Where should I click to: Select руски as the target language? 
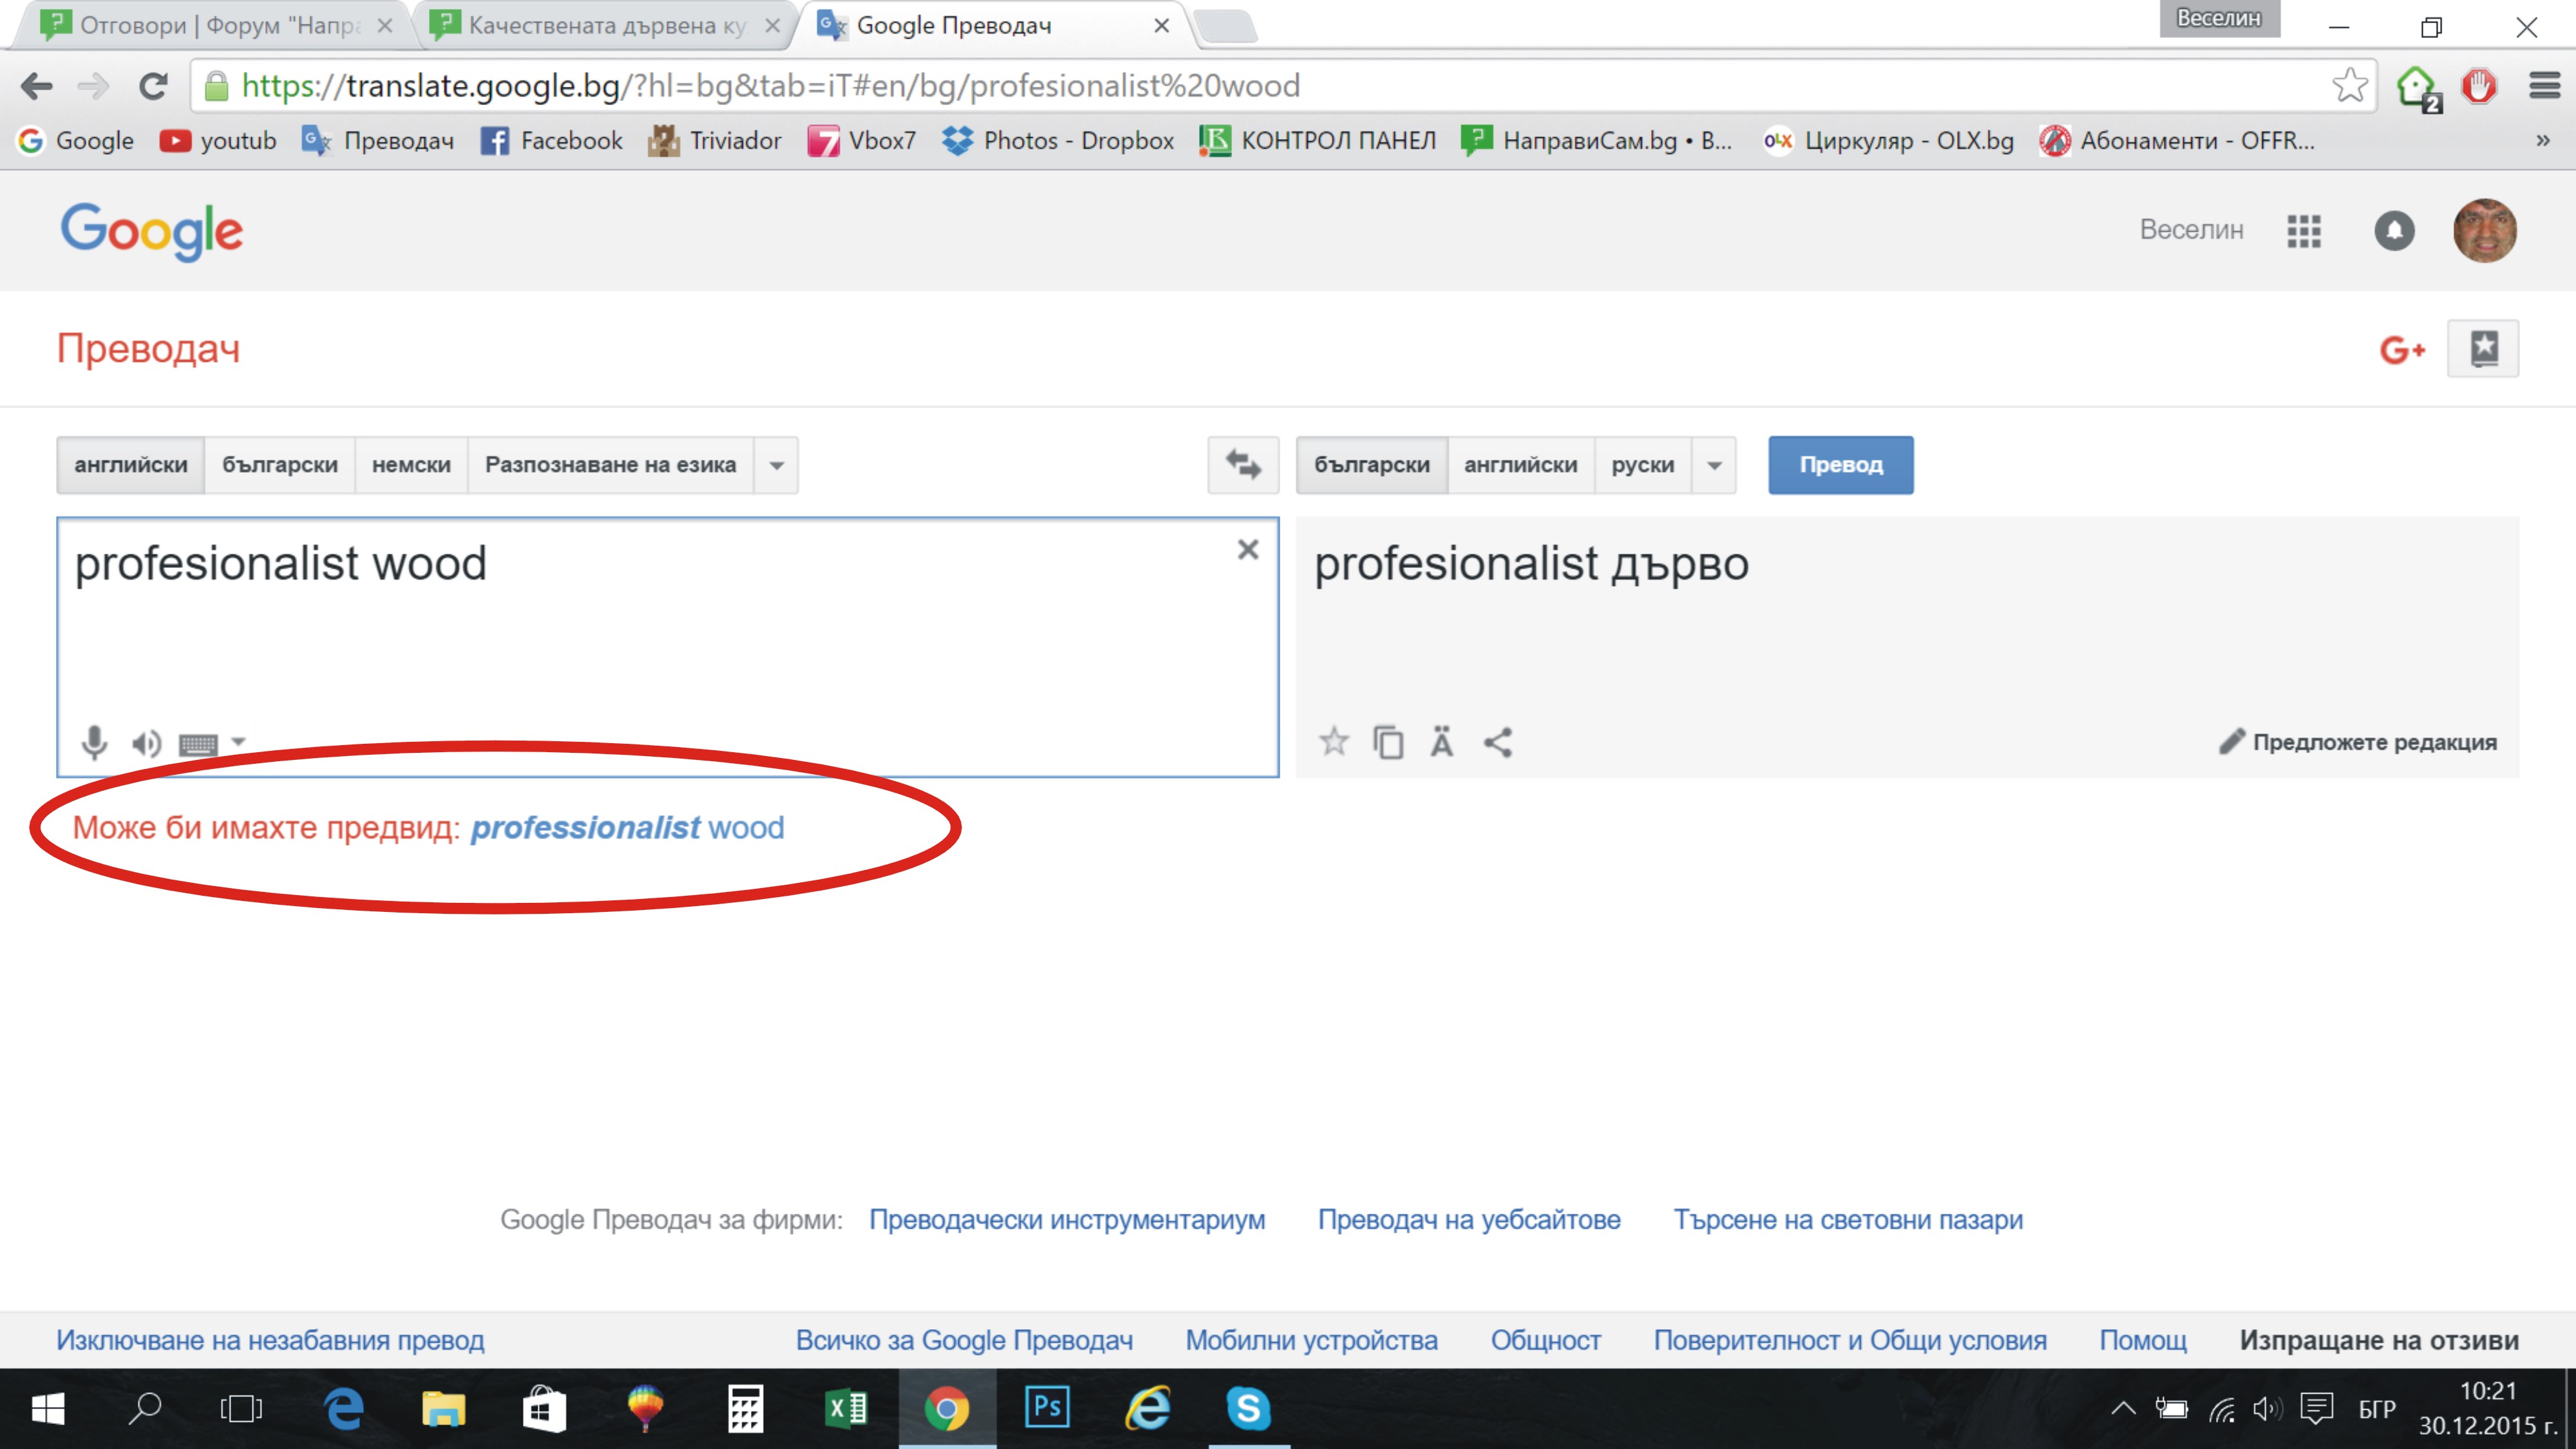(x=1642, y=465)
